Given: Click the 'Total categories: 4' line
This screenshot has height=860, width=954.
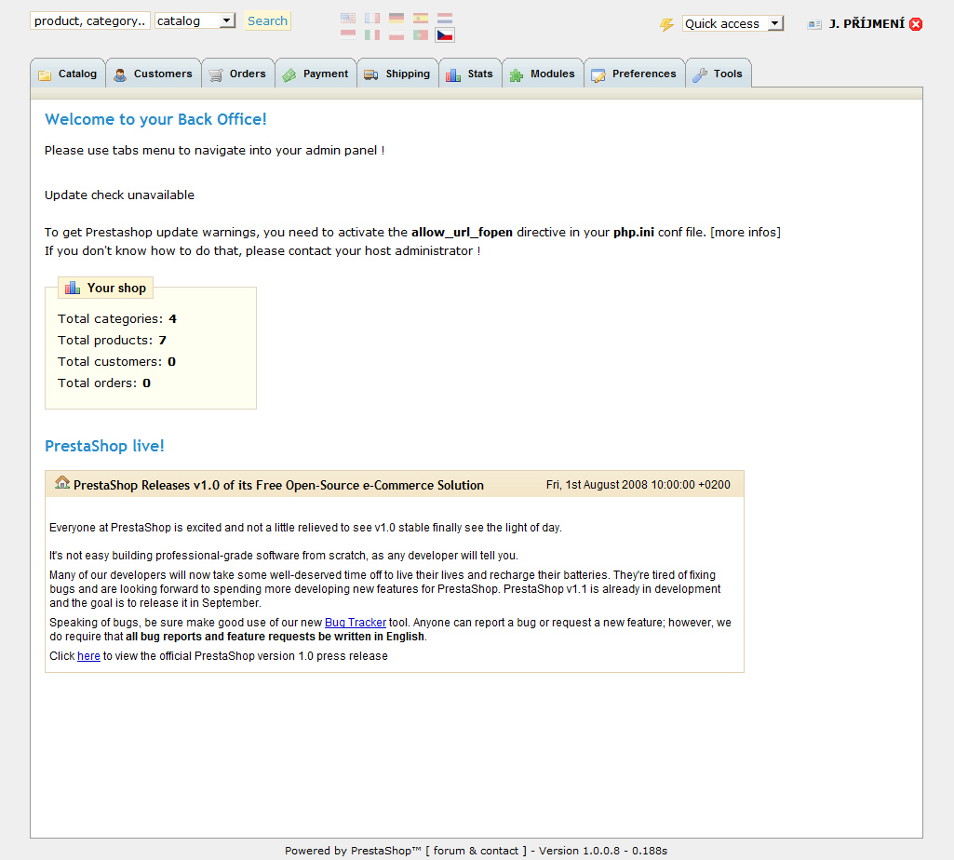Looking at the screenshot, I should [117, 319].
